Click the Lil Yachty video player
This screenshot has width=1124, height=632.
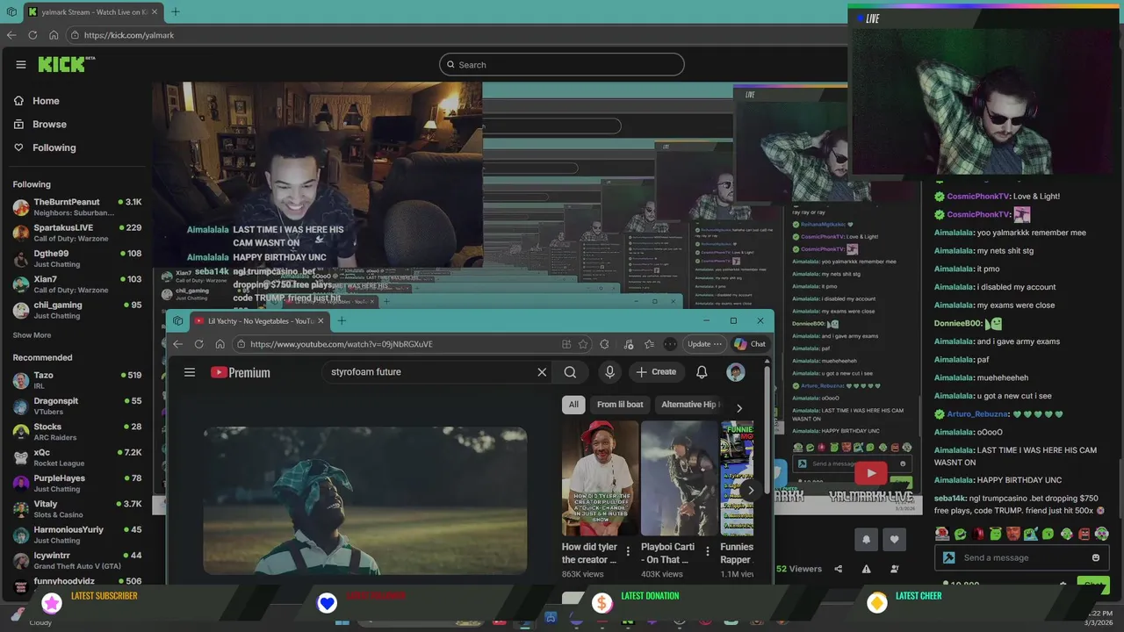tap(365, 500)
